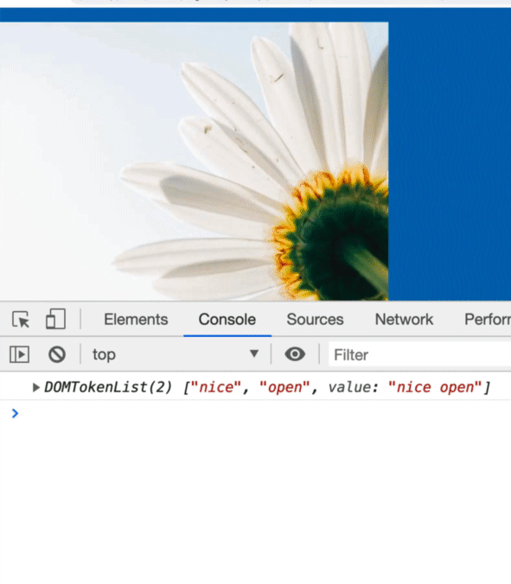
Task: Open the Performance tab
Action: tap(488, 320)
